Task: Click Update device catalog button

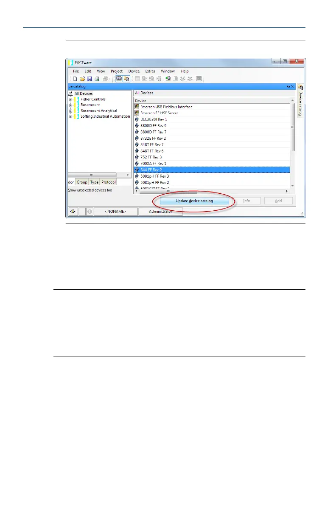Action: (195, 201)
